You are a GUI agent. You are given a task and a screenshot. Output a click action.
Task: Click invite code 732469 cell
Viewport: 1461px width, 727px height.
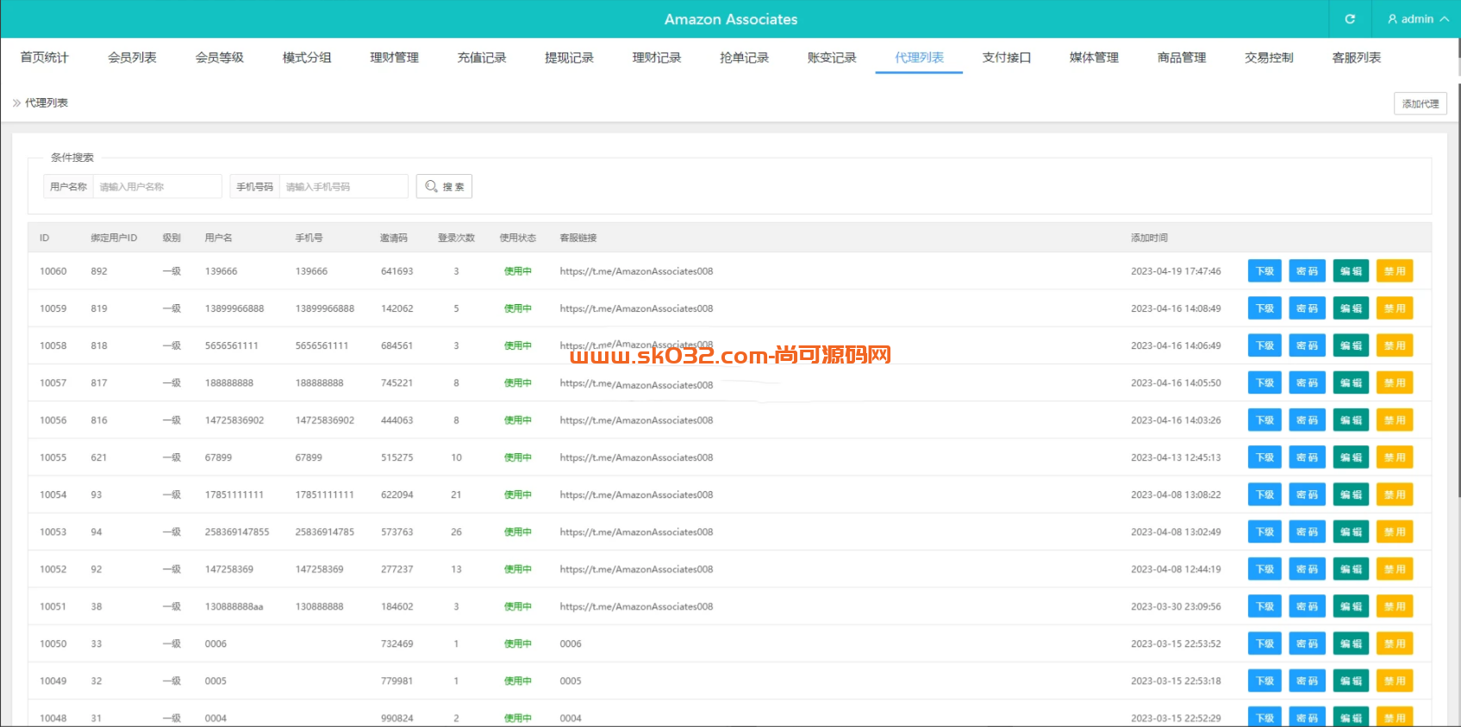[396, 643]
